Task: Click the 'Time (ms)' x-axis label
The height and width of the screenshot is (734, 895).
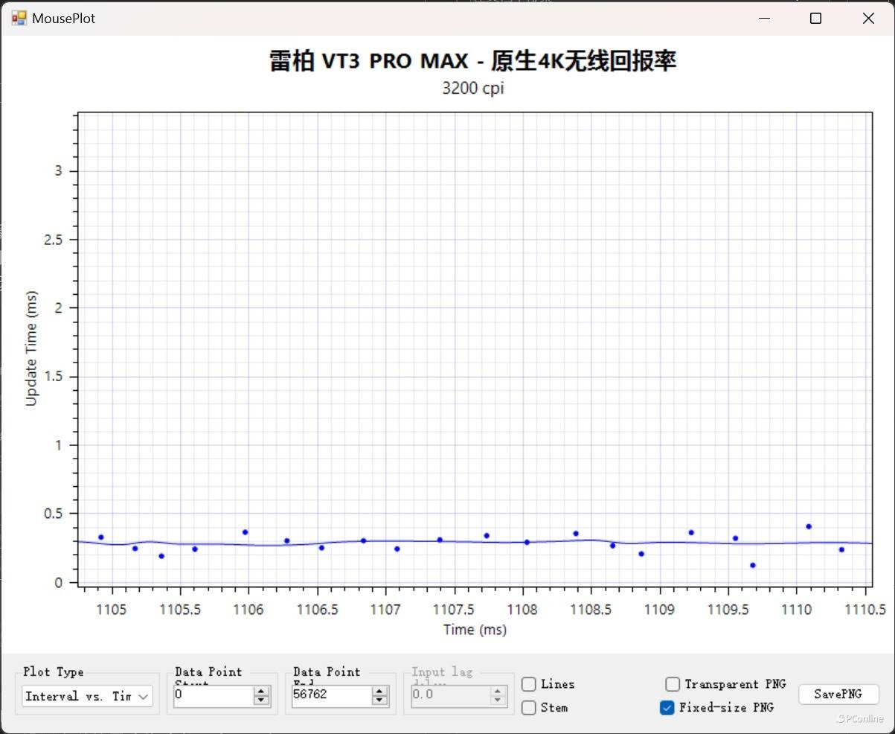Action: pos(475,630)
